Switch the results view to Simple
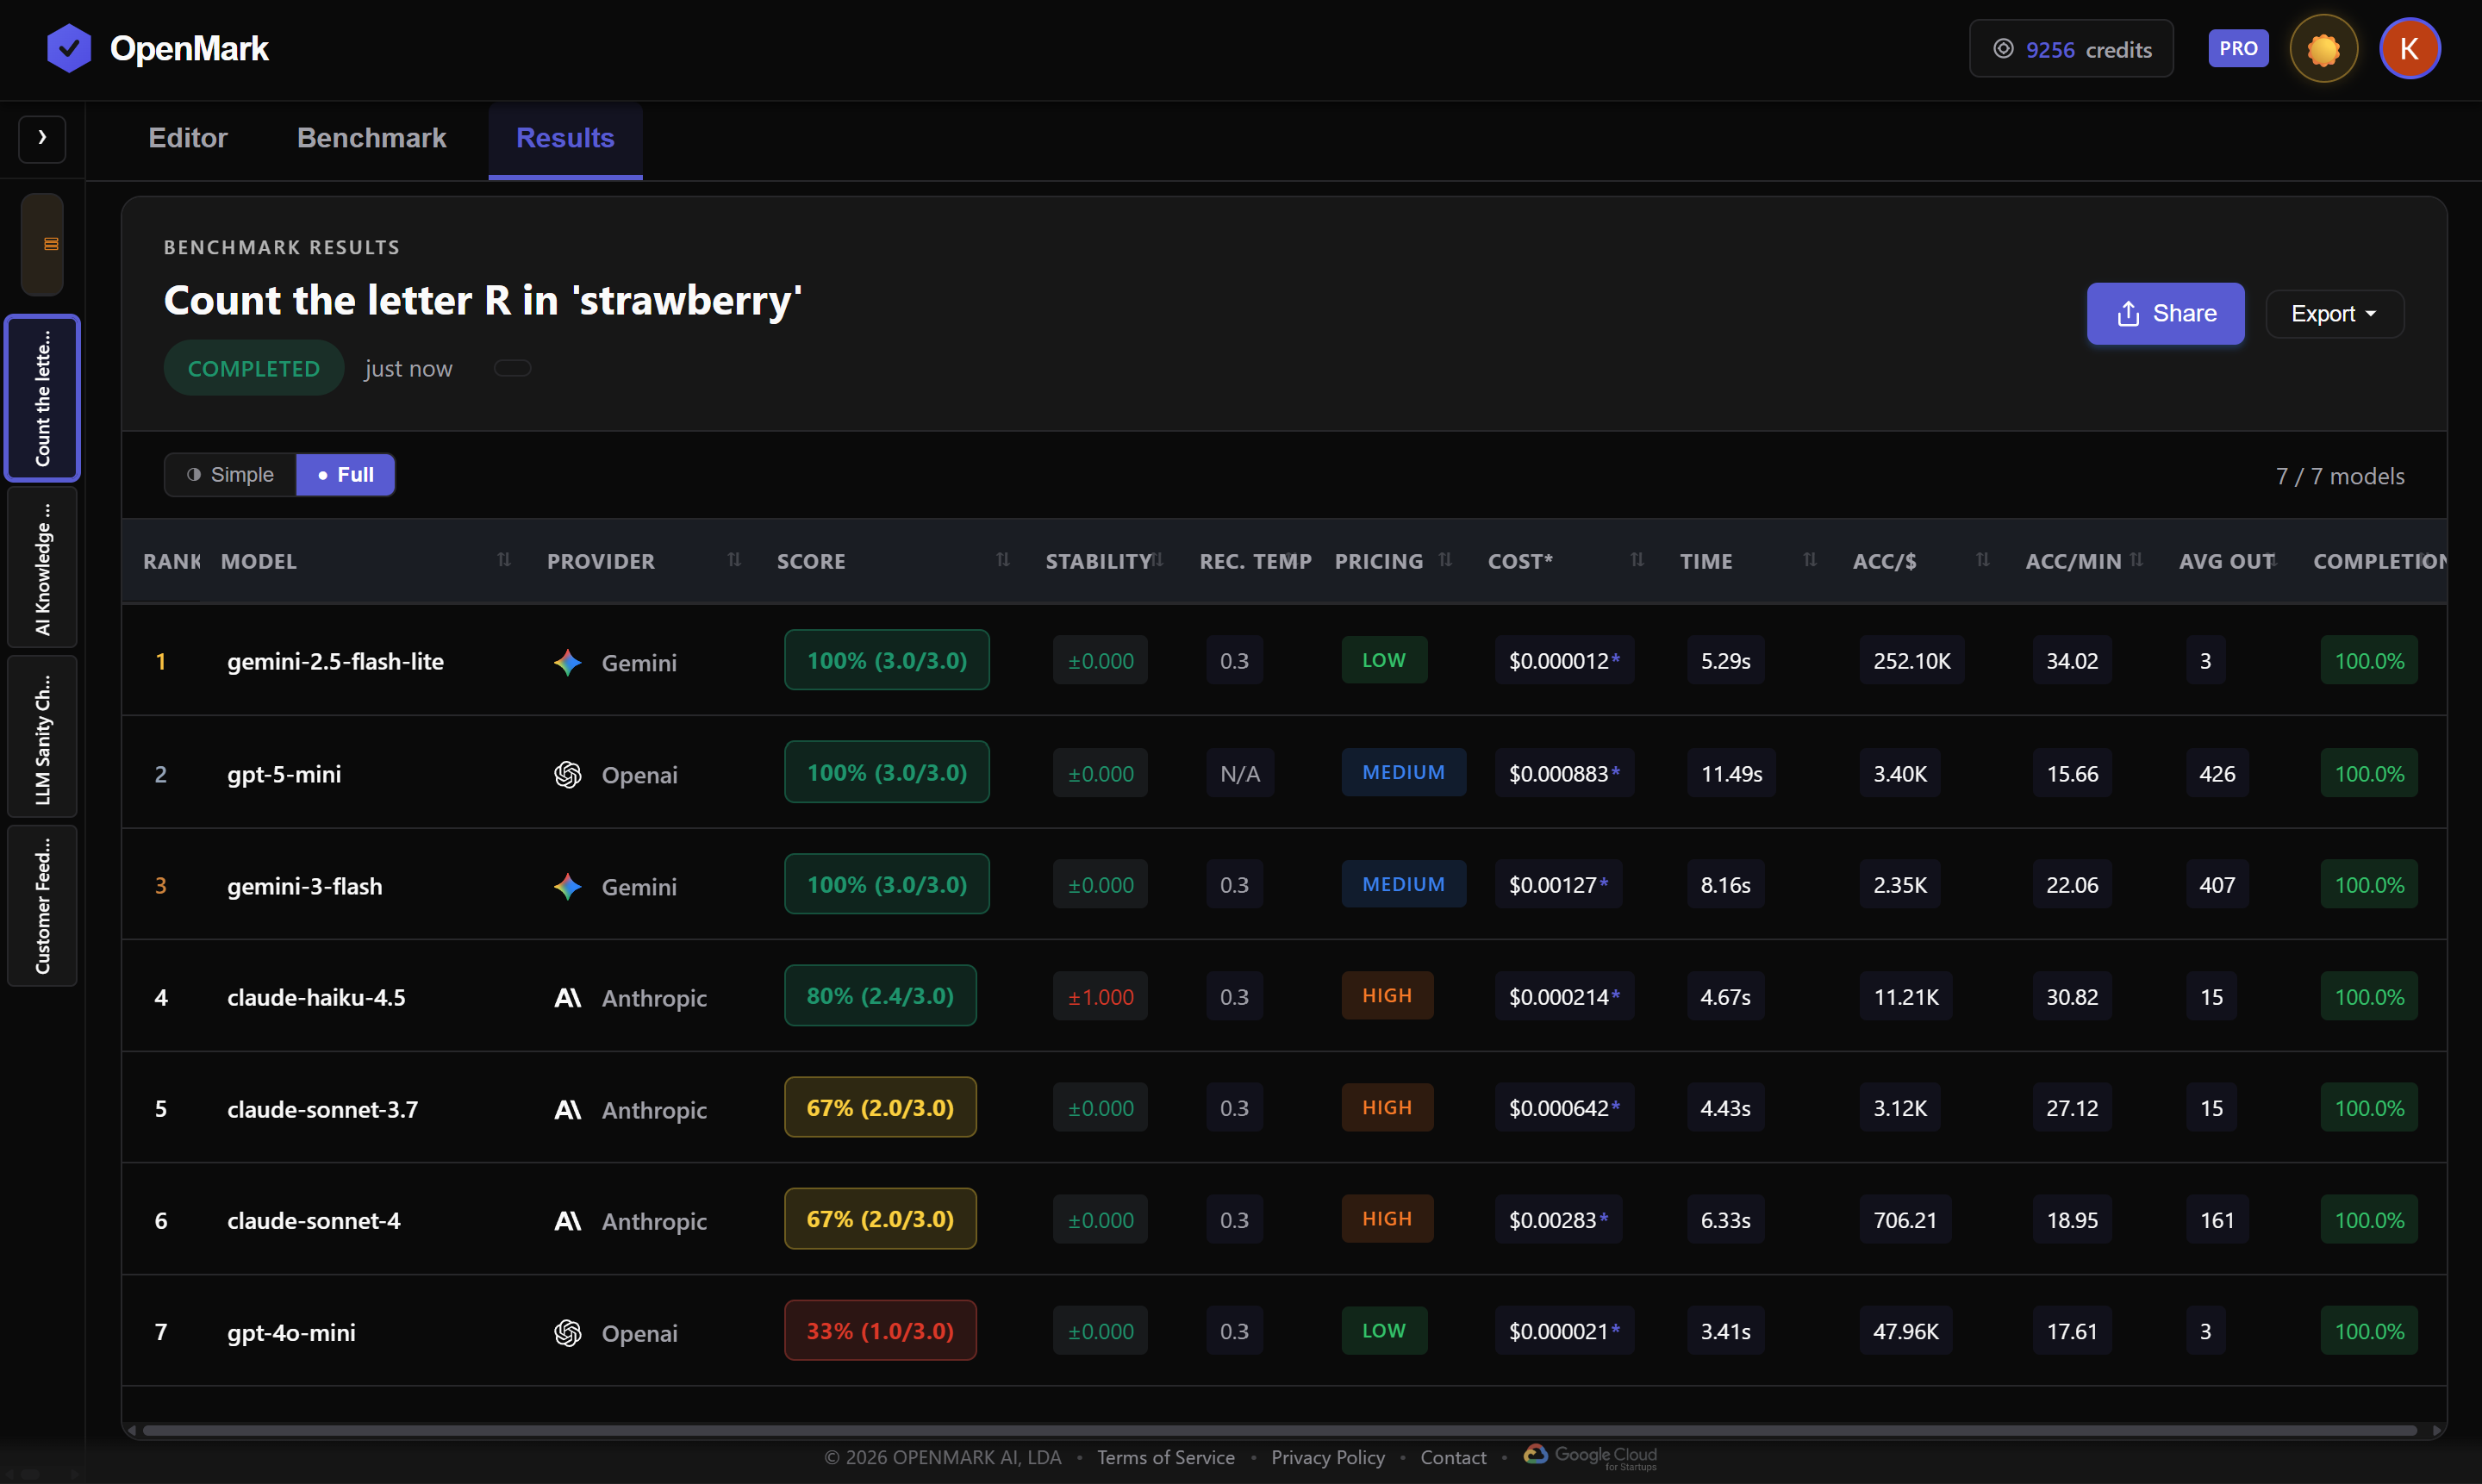The height and width of the screenshot is (1484, 2482). (x=230, y=474)
